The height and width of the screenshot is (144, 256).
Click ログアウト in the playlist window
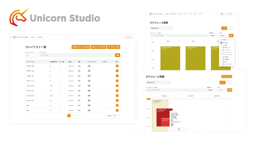point(129,37)
